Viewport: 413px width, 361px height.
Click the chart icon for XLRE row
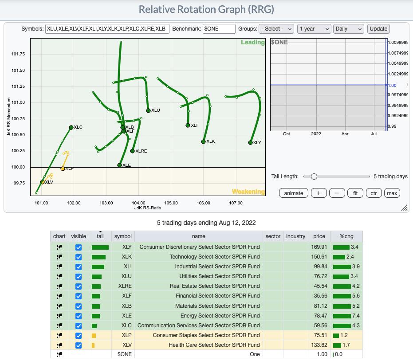(x=59, y=286)
